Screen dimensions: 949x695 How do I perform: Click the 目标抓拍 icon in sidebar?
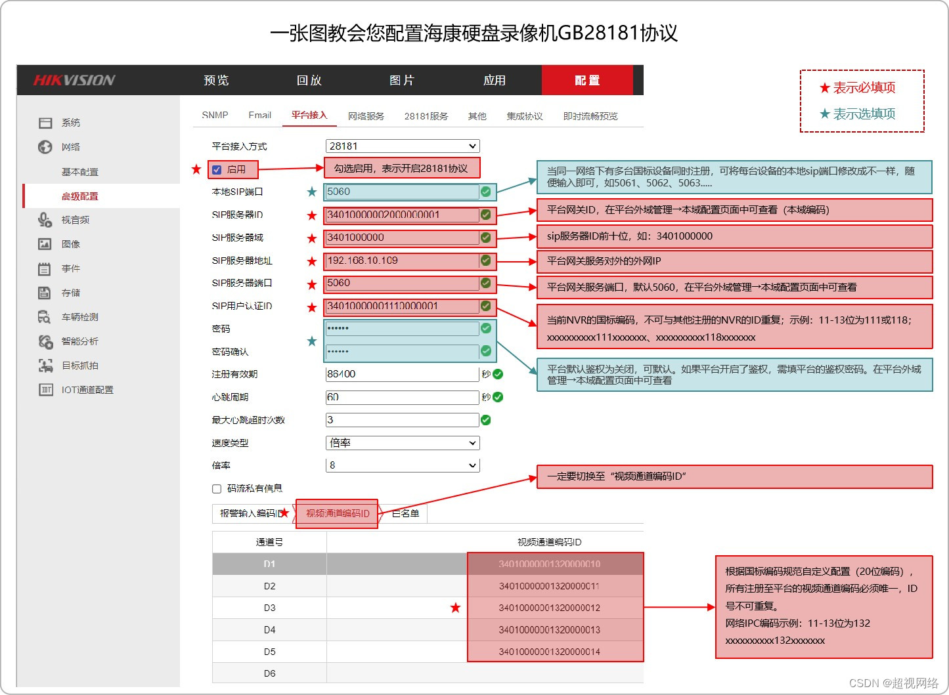[x=45, y=366]
